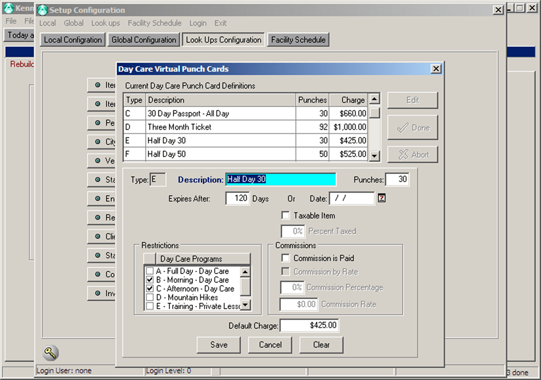Uncheck C - Afternoon - Day Care
Viewport: 541px width, 380px height.
[149, 288]
